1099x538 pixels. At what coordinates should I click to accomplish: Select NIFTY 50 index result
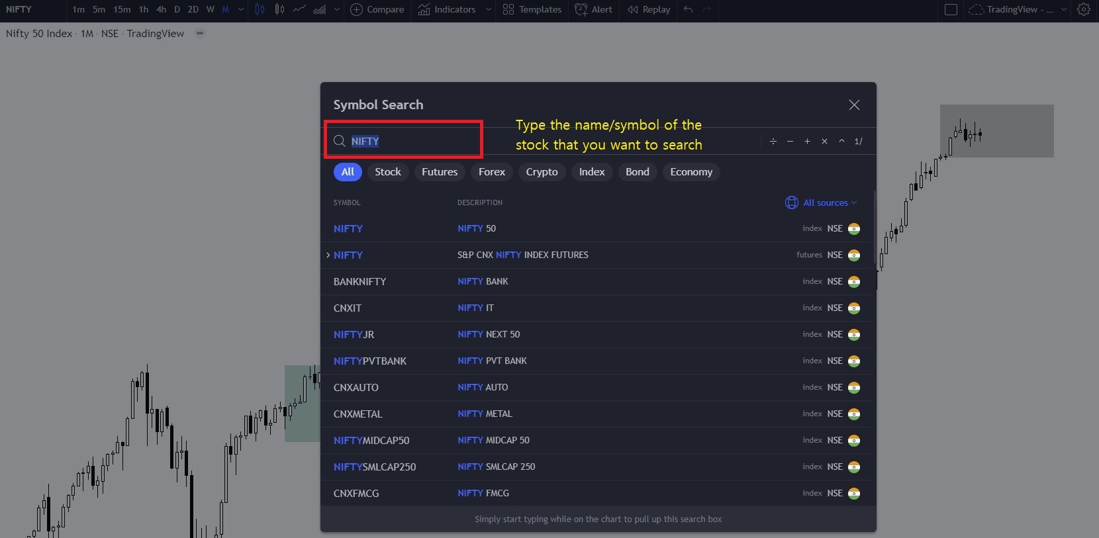pos(598,228)
